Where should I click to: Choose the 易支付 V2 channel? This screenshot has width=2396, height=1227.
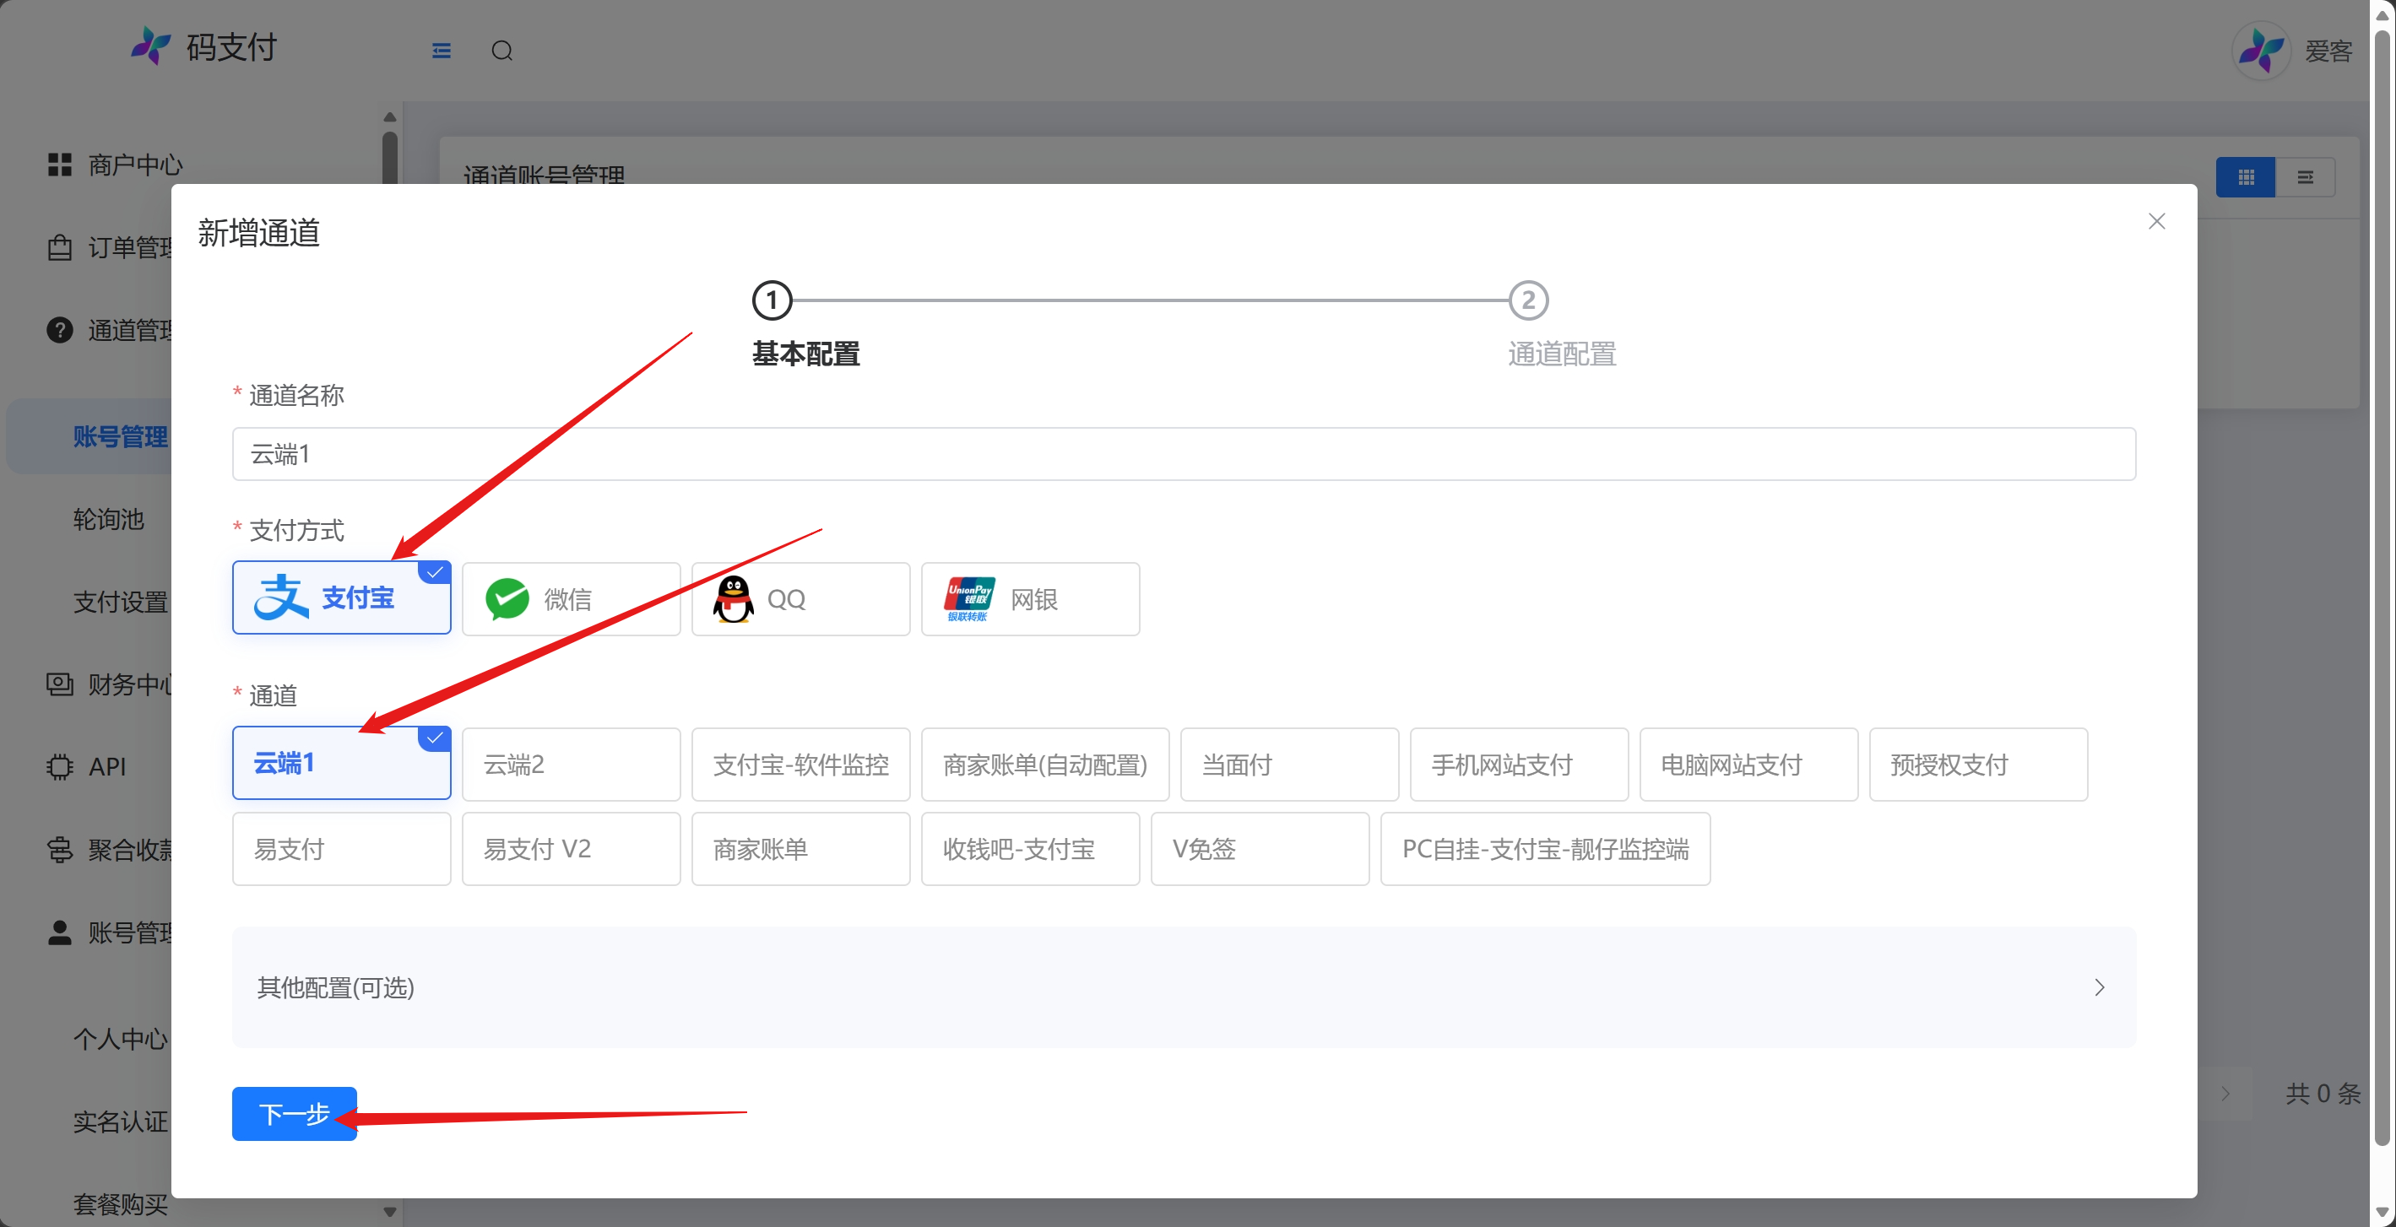(x=571, y=849)
